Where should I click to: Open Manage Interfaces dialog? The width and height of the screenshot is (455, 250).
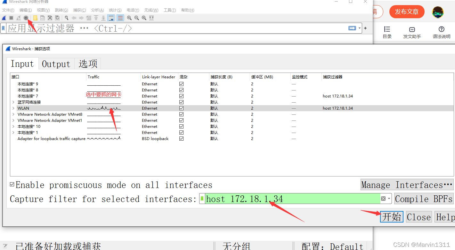click(x=407, y=185)
